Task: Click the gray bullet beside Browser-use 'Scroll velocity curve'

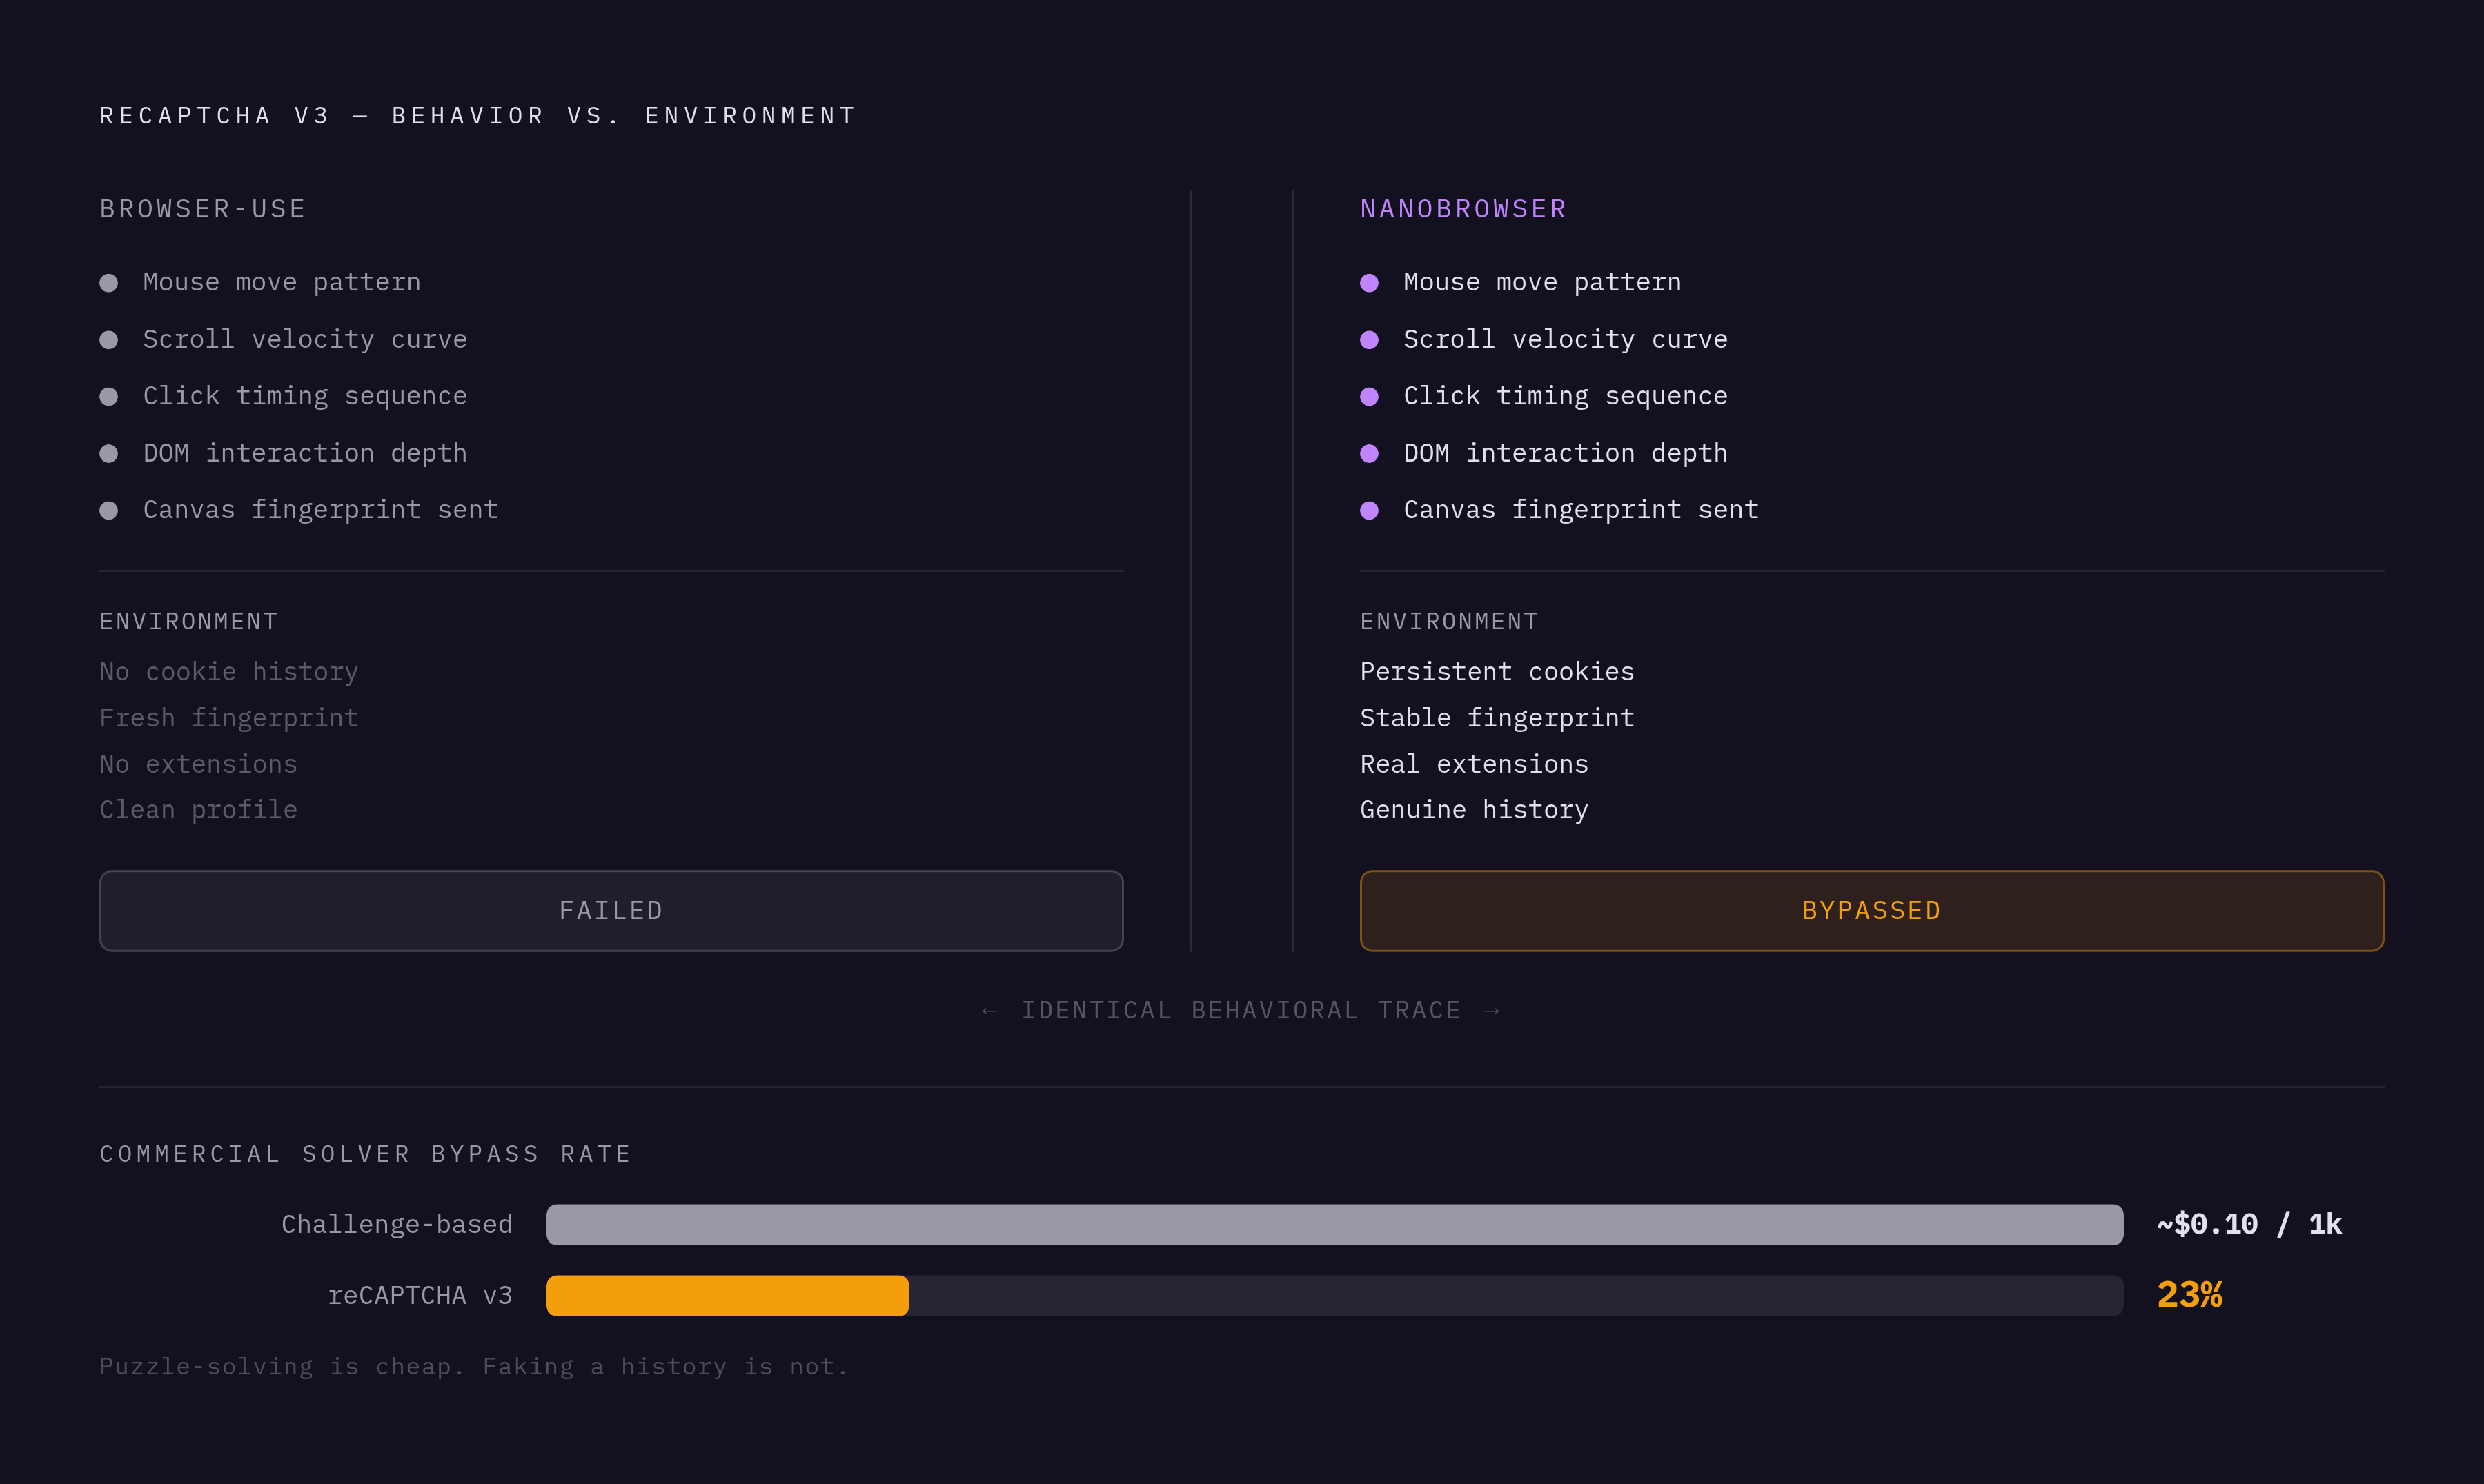Action: (109, 340)
